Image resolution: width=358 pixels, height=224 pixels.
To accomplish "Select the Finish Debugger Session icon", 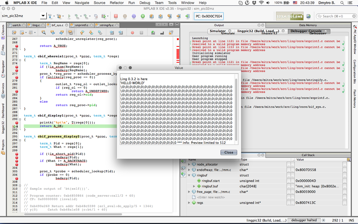I will point(116,16).
